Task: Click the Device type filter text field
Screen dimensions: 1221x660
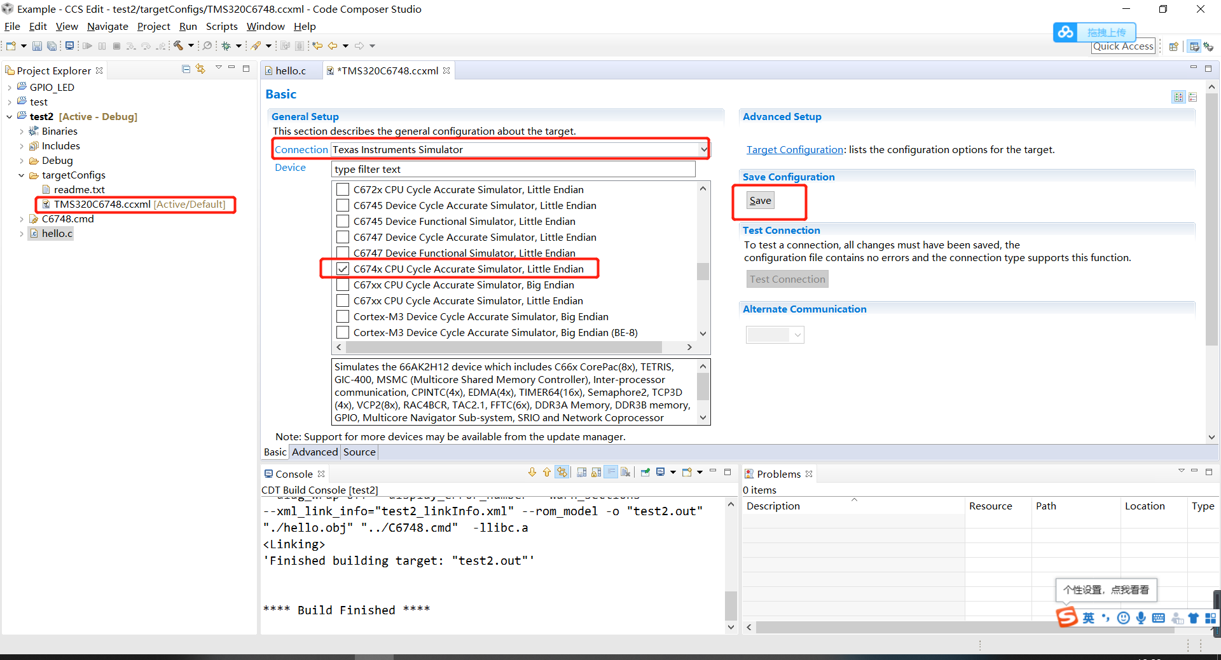Action: (x=513, y=169)
